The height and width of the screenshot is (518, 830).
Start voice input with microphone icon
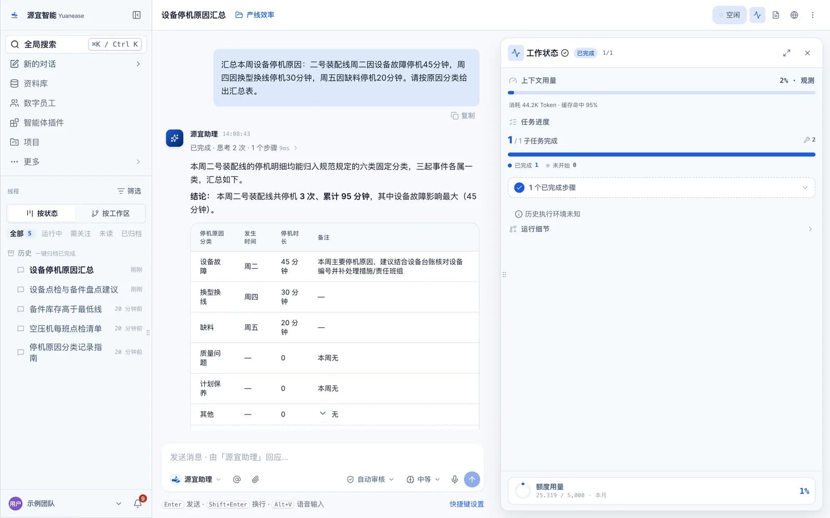454,480
